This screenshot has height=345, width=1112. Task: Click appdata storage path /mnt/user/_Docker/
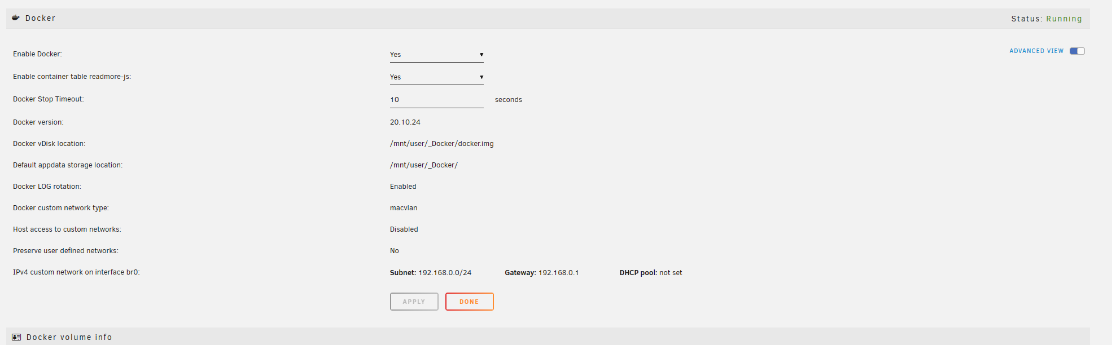(x=424, y=165)
